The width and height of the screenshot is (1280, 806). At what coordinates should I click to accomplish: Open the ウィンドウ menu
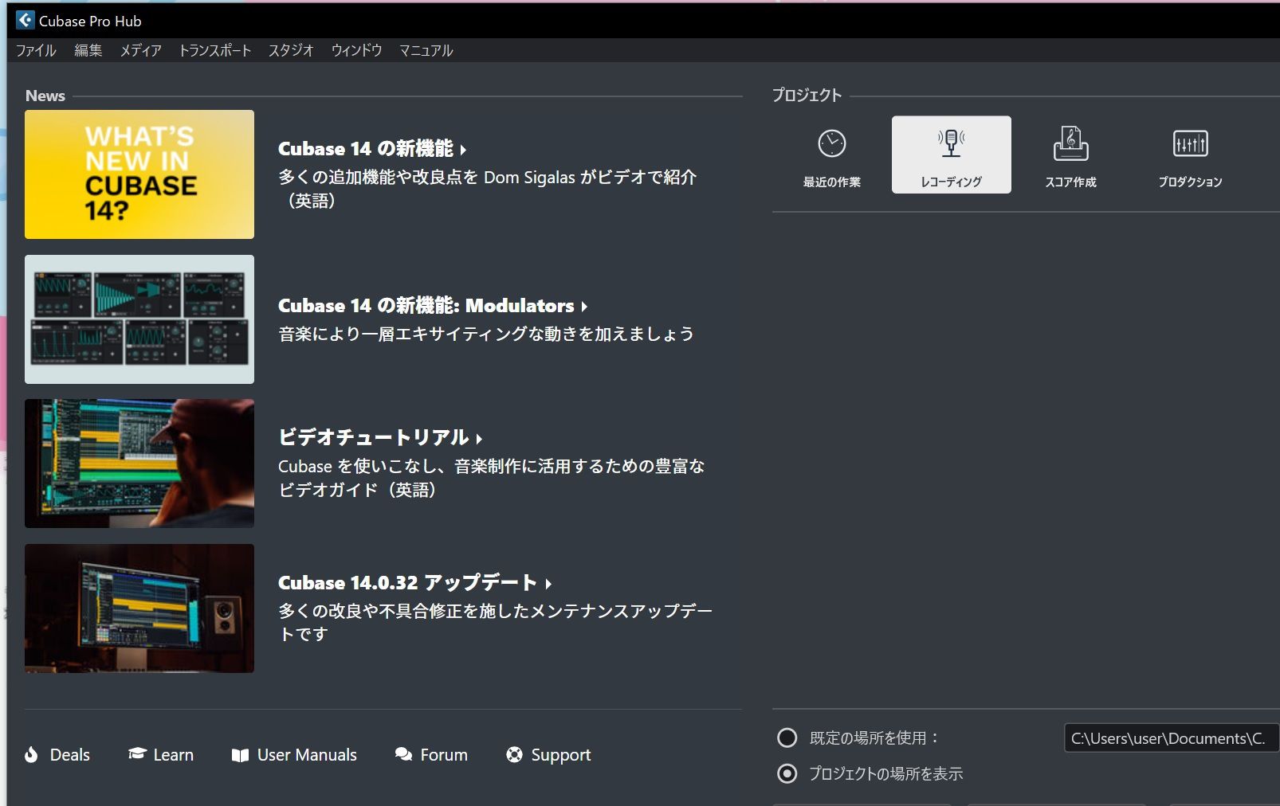point(356,50)
